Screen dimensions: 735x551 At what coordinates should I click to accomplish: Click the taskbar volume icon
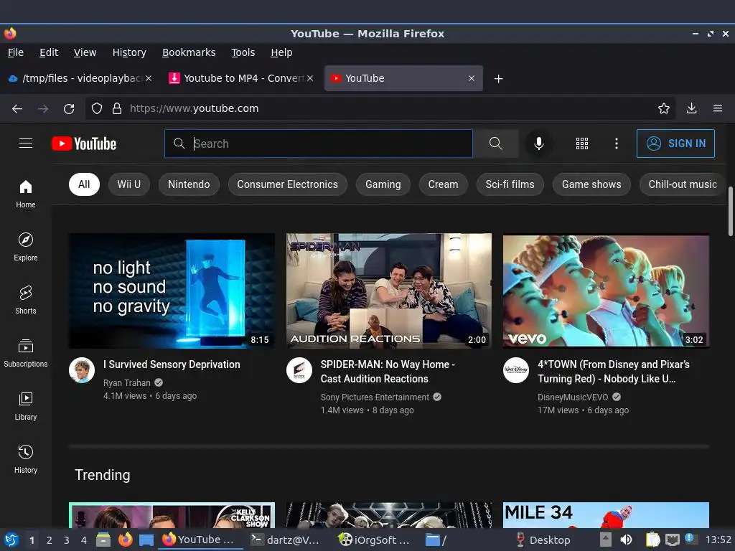click(626, 540)
